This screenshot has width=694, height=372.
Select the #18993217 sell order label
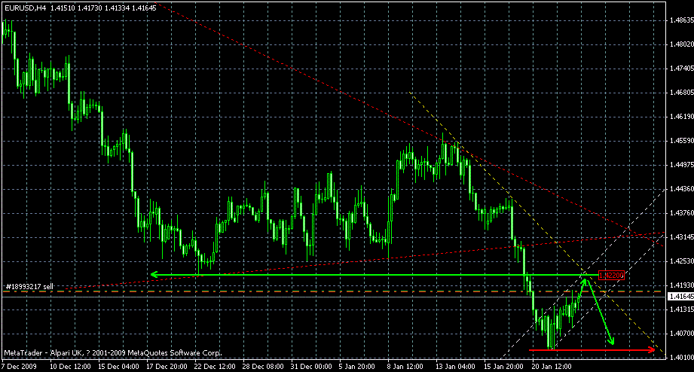[x=29, y=287]
